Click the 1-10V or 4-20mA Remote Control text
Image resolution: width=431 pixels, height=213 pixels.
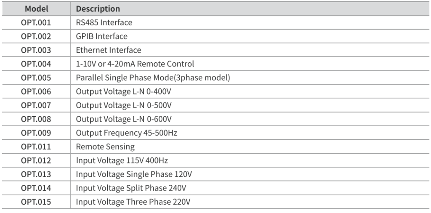pos(135,64)
